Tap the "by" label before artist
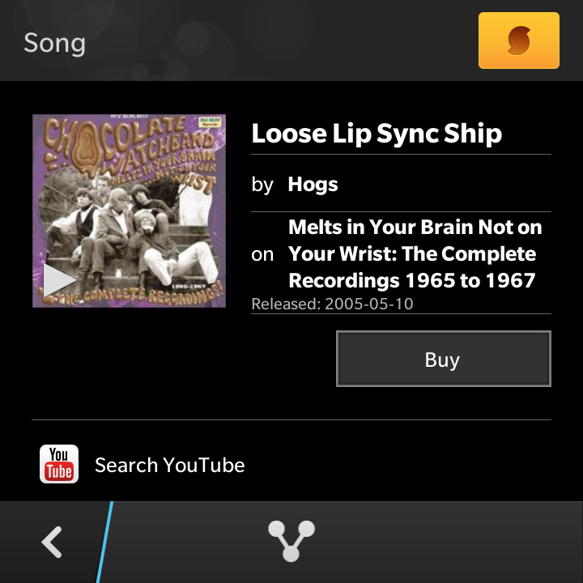Image resolution: width=583 pixels, height=583 pixels. [262, 185]
